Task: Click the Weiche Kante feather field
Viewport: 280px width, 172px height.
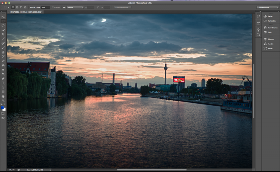Action: tap(46, 7)
